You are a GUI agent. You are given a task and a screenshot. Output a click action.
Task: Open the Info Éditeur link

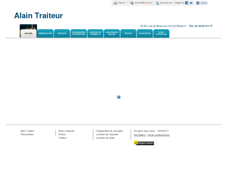[140, 135]
